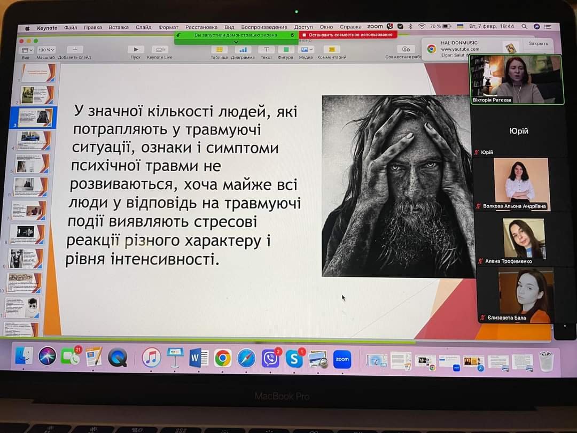Launch Microsoft Word from the dock
Screen dimensions: 577x433
(199, 358)
